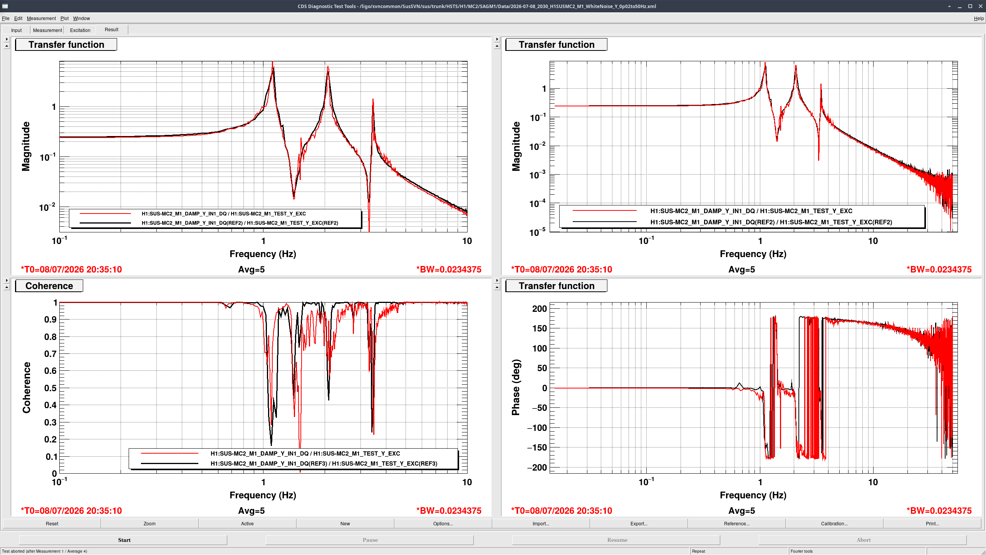
Task: Open the Calibration... dialog
Action: [x=834, y=523]
